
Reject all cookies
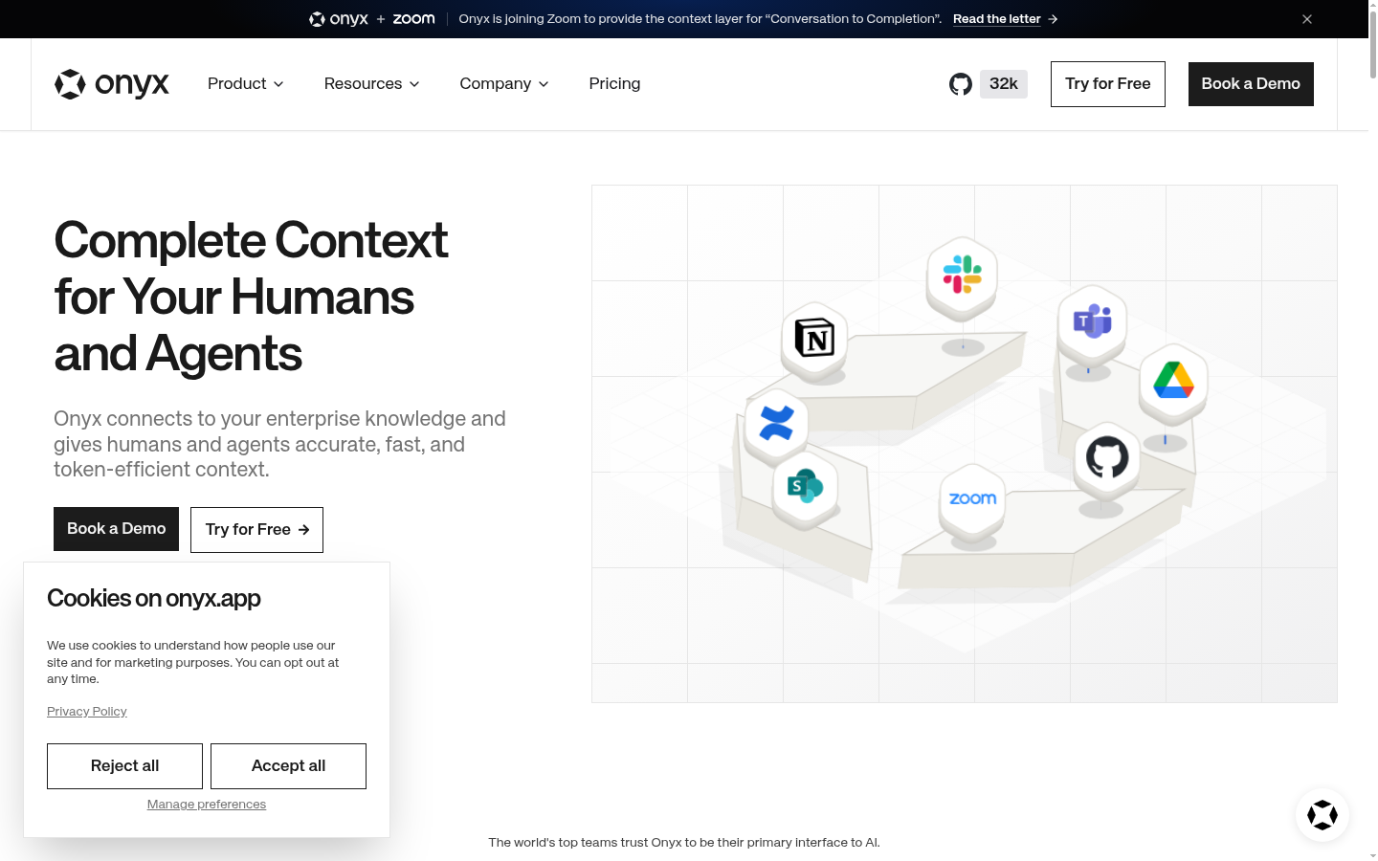(124, 766)
